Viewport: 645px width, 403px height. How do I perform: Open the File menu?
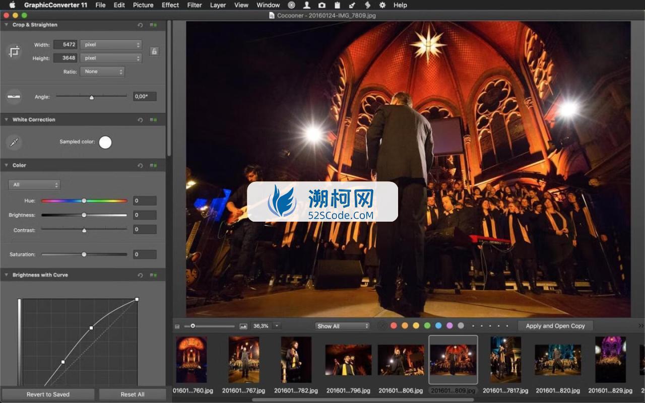click(x=100, y=5)
